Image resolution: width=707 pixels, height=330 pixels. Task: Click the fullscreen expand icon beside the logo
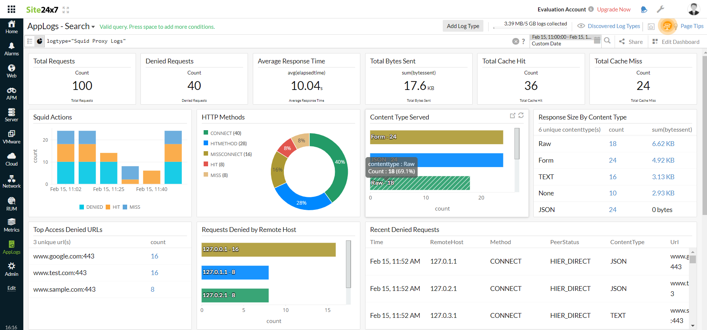66,10
